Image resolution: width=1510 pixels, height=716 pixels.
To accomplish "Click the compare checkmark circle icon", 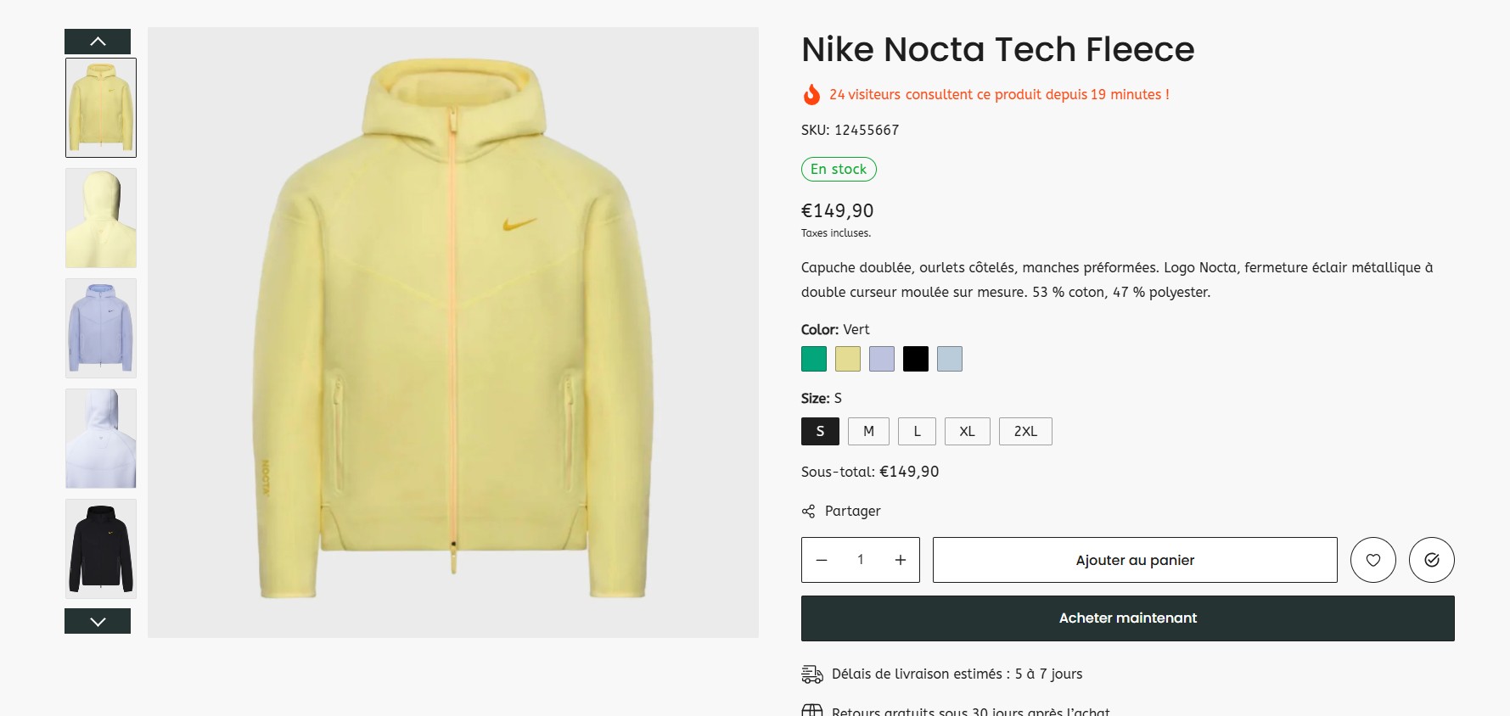I will coord(1431,560).
